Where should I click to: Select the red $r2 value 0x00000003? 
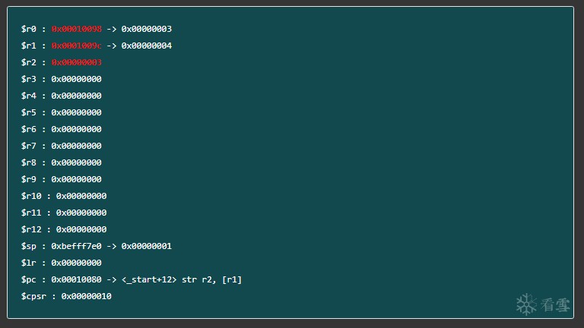click(x=76, y=62)
